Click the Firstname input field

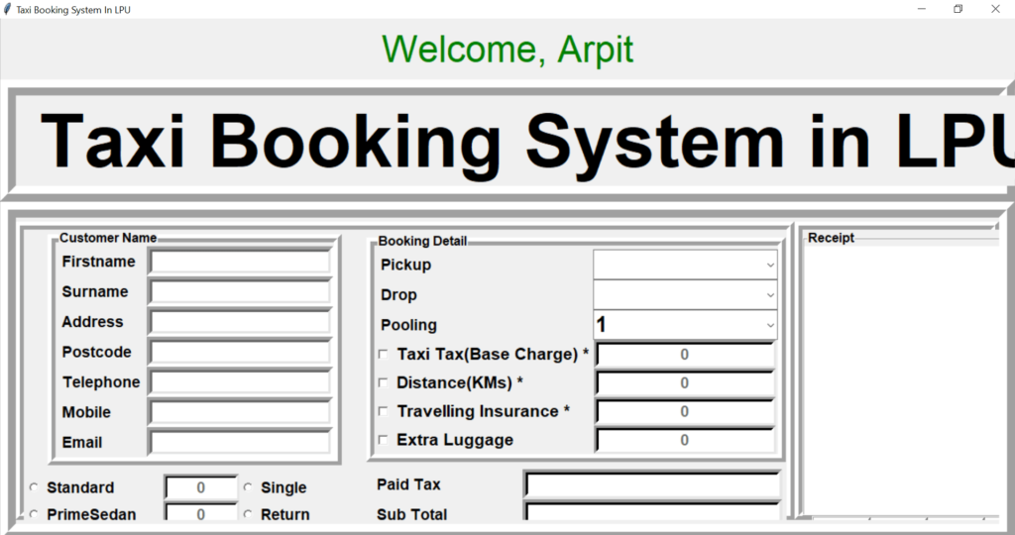[240, 262]
